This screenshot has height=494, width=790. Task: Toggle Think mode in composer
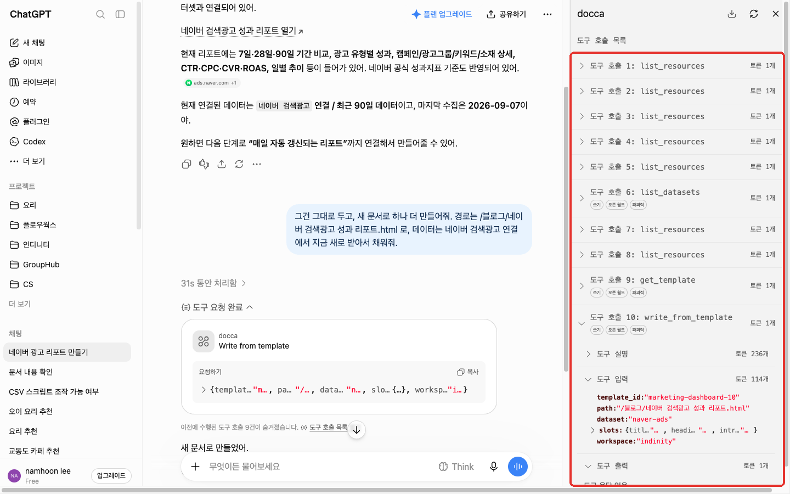tap(456, 467)
